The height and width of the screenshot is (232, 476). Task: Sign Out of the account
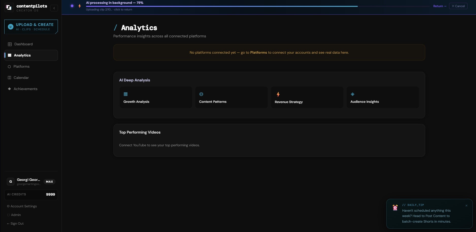click(x=15, y=224)
